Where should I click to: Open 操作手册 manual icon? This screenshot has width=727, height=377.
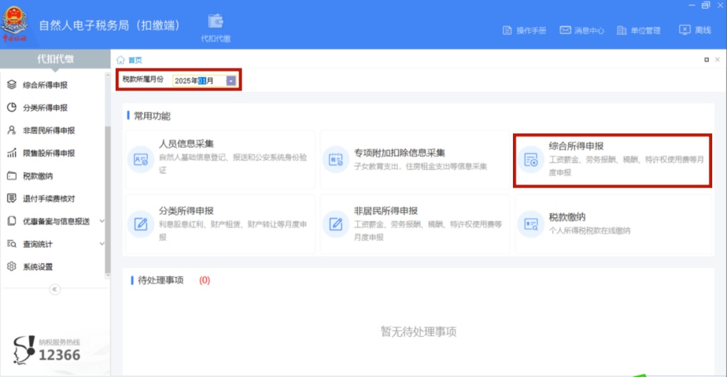pos(507,30)
